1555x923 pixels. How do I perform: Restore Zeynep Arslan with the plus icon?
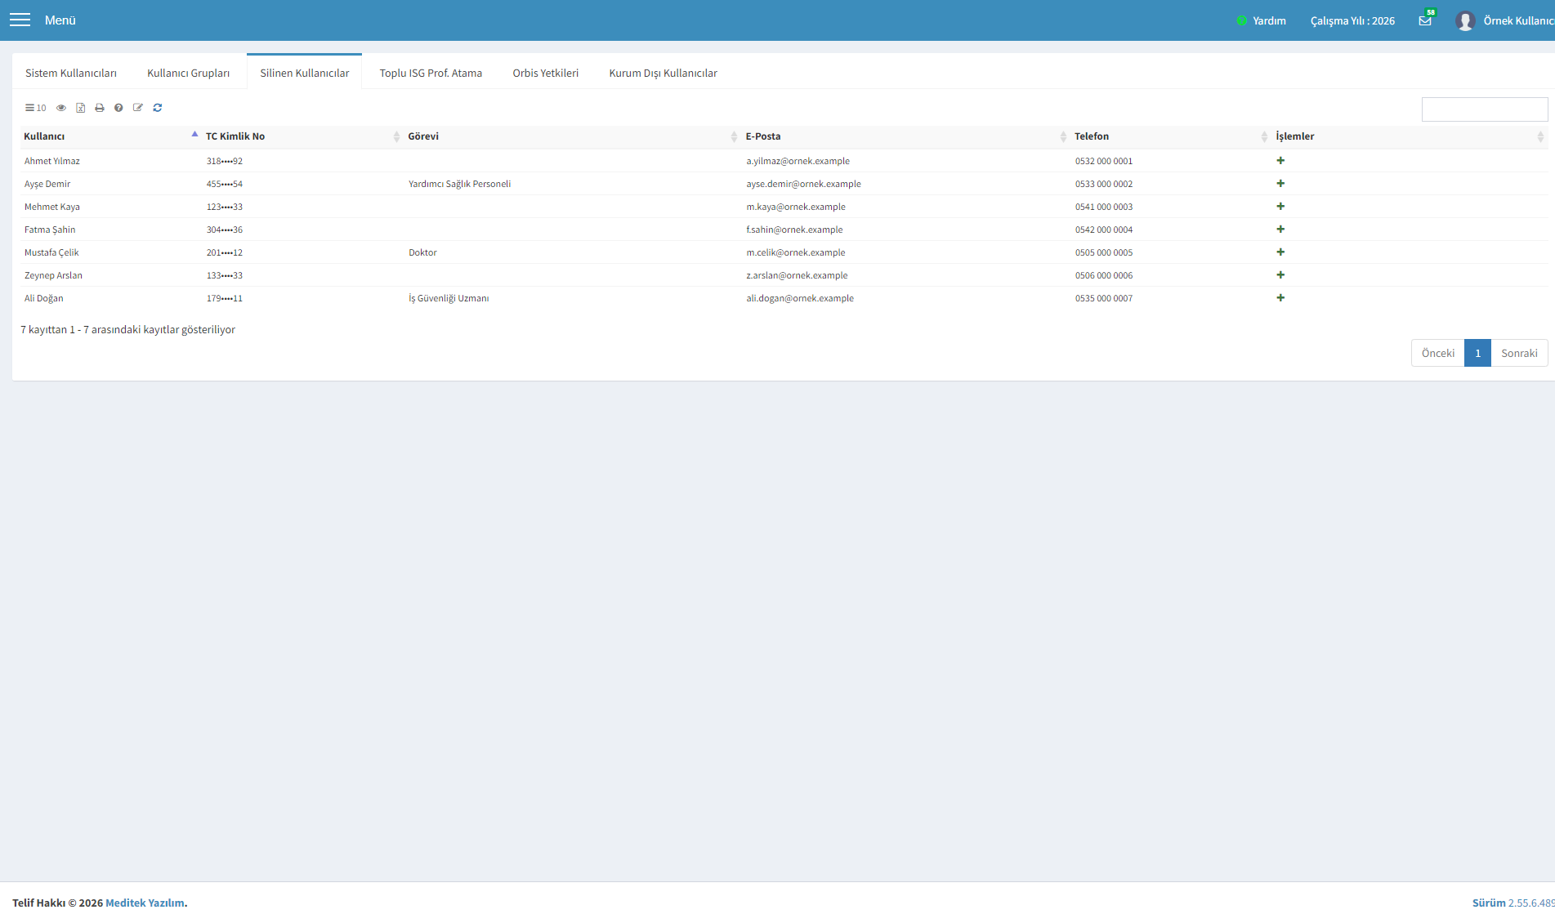coord(1280,275)
